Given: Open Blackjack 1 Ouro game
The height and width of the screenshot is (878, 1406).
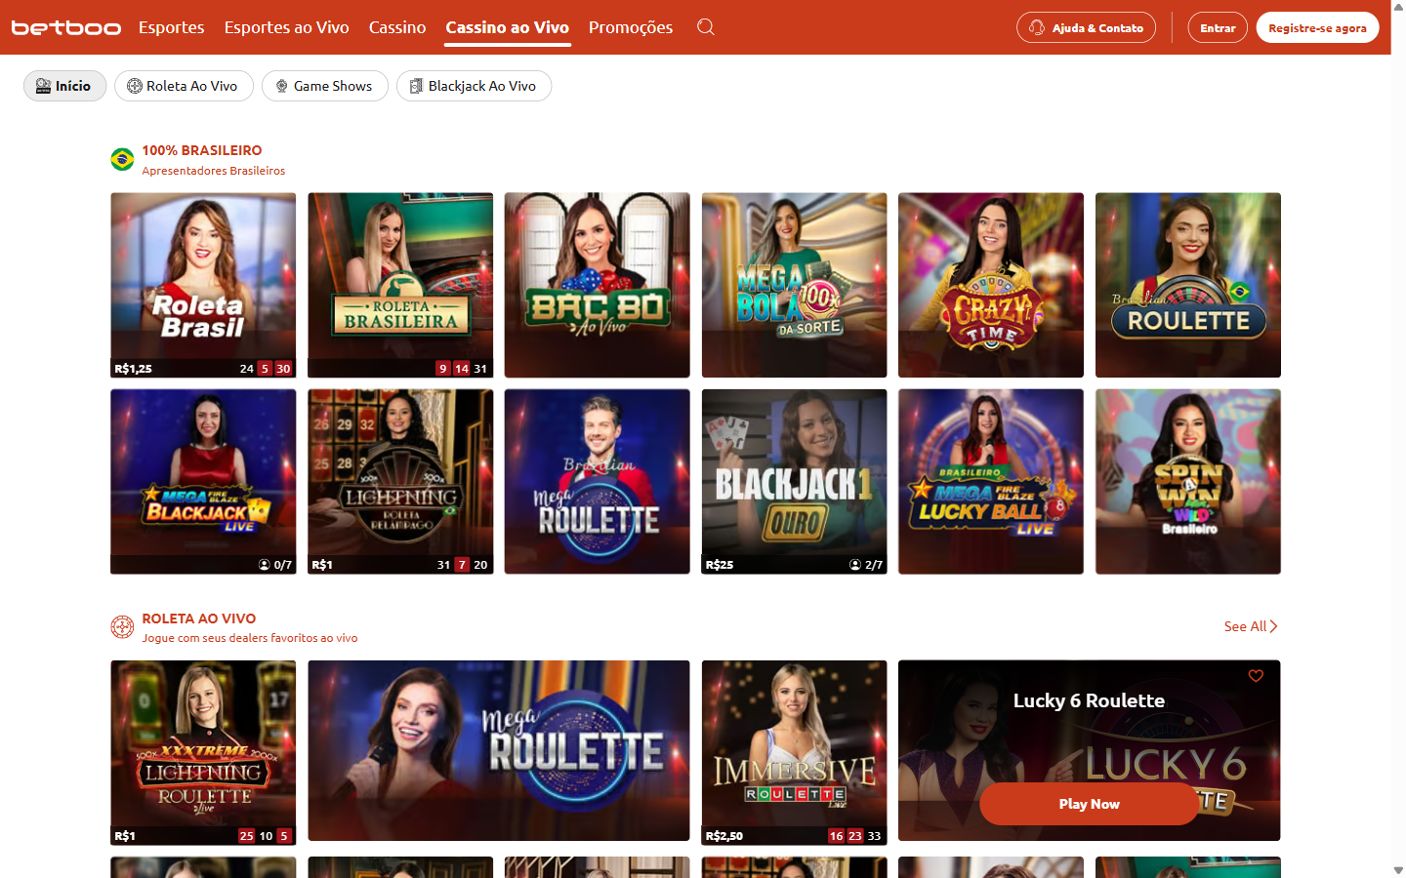Looking at the screenshot, I should click(x=794, y=482).
